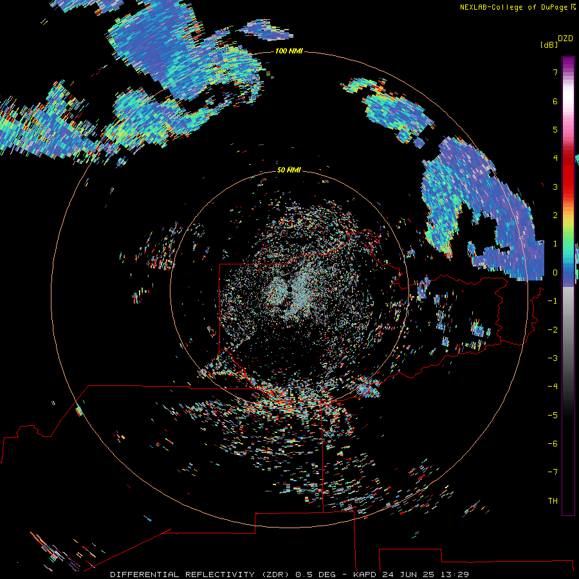
Task: Select the 1 dB scale label
Action: 555,244
